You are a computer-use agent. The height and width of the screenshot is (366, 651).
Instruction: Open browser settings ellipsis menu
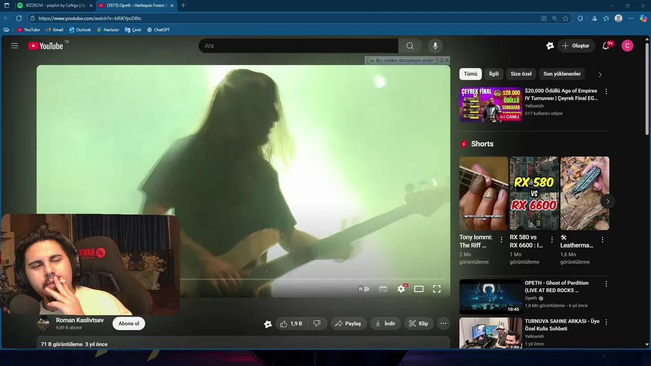point(631,18)
